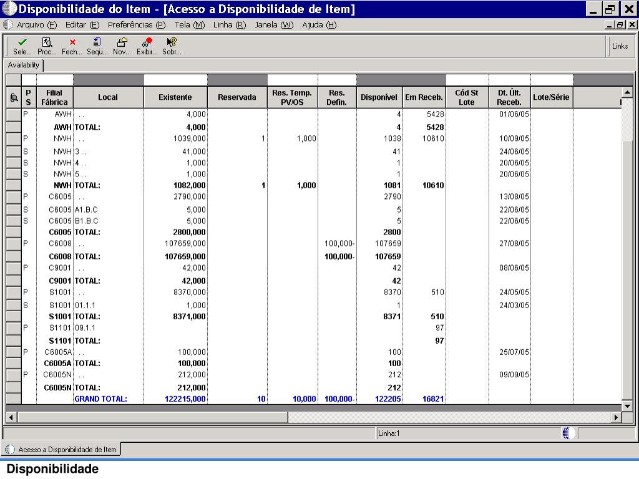The image size is (639, 479).
Task: Open the Ajuda menu
Action: coord(319,25)
